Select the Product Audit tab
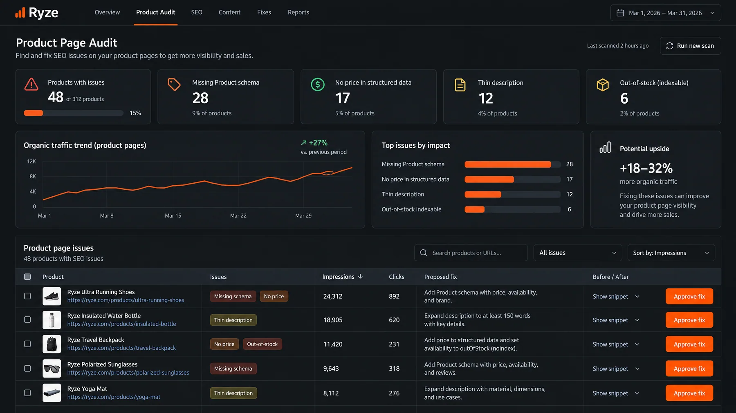The height and width of the screenshot is (413, 736). tap(155, 12)
